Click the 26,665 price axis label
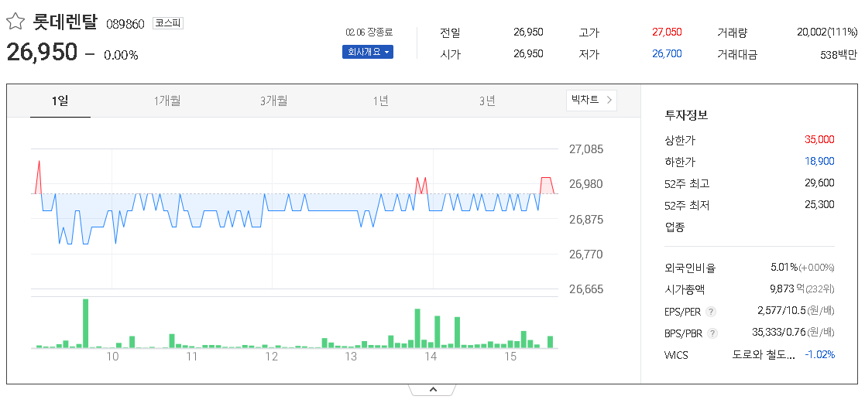The width and height of the screenshot is (865, 403). [x=586, y=289]
